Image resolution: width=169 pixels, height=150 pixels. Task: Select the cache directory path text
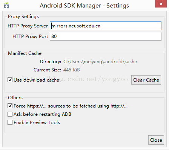click(100, 62)
